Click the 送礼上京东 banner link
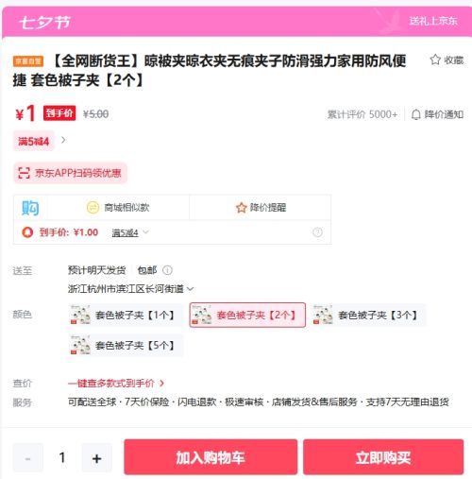 click(433, 21)
